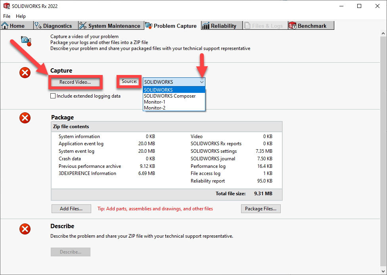
Task: Click the SOLIDWORKS Rx app icon in title bar
Action: coord(6,6)
